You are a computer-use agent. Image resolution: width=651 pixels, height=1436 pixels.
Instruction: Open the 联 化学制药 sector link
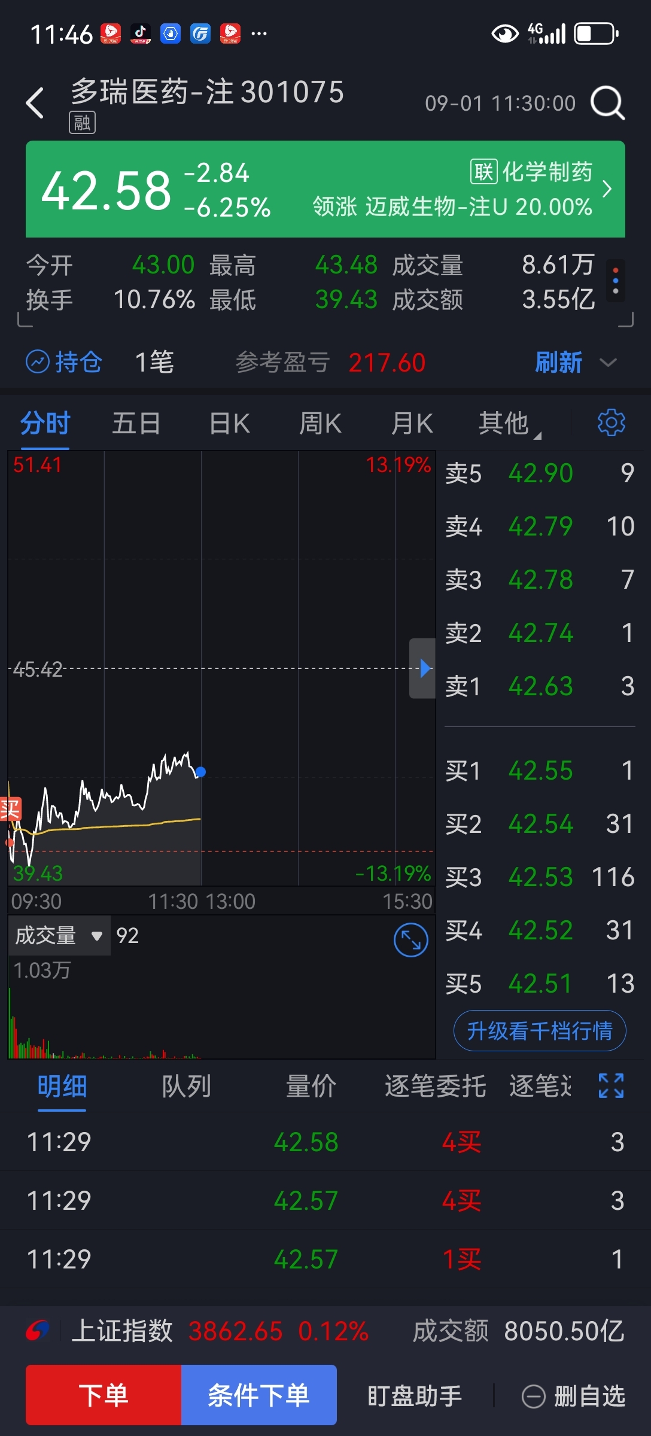pyautogui.click(x=531, y=172)
